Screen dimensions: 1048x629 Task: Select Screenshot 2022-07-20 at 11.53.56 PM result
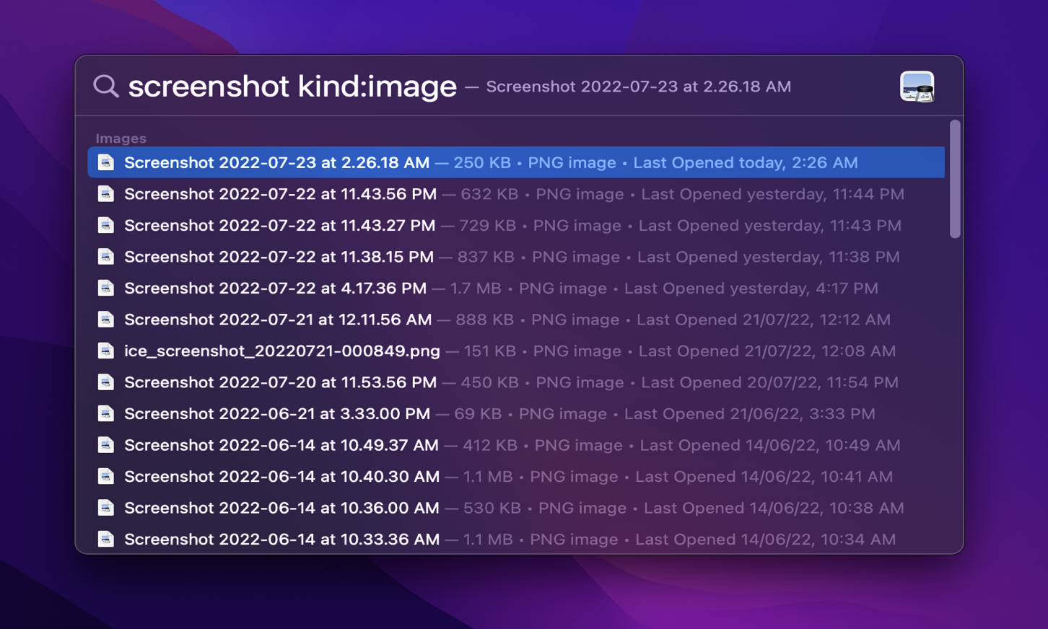[516, 382]
